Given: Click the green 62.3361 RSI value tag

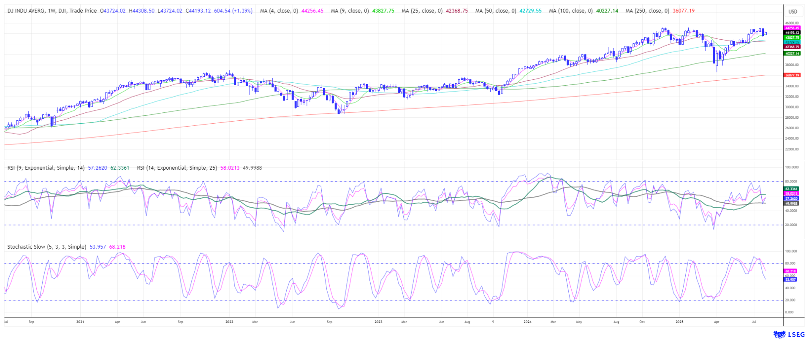Looking at the screenshot, I should (791, 189).
